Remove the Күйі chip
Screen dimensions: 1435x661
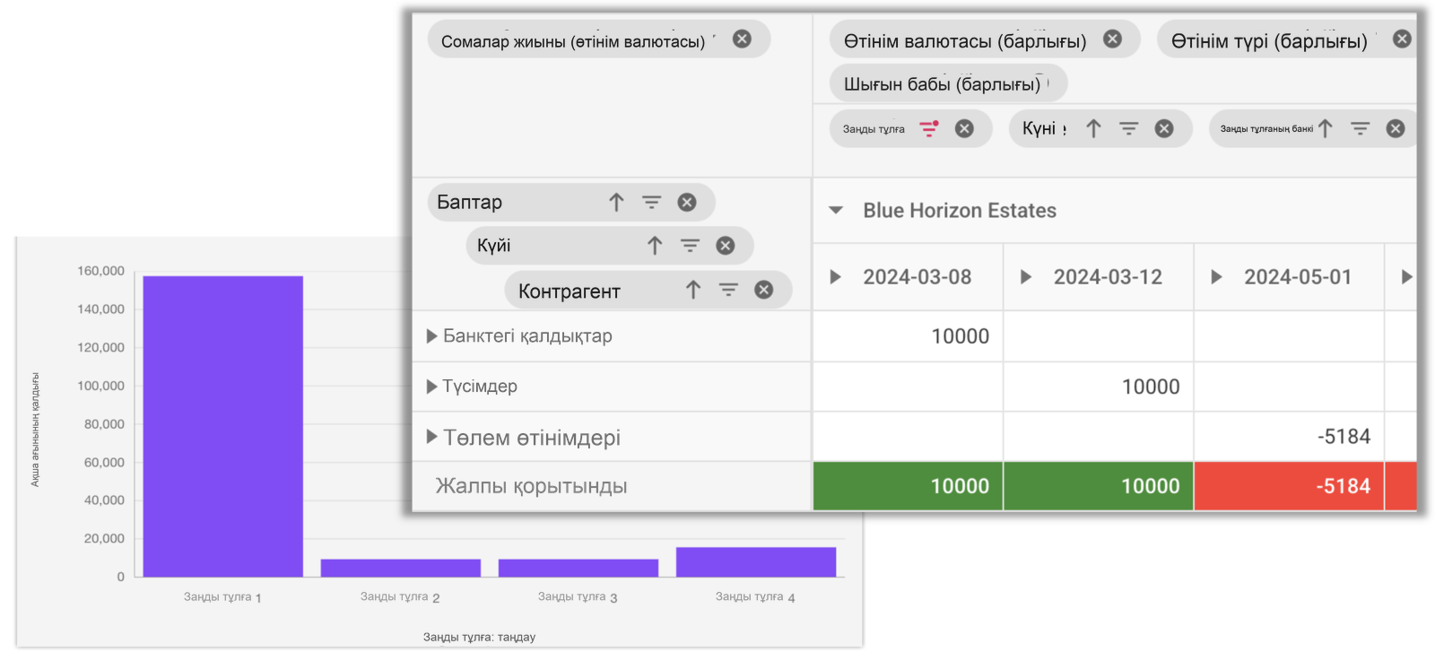pos(726,245)
